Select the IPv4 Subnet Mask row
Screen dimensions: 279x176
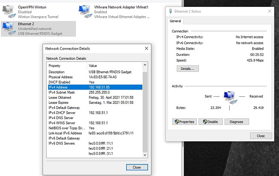(x=95, y=92)
